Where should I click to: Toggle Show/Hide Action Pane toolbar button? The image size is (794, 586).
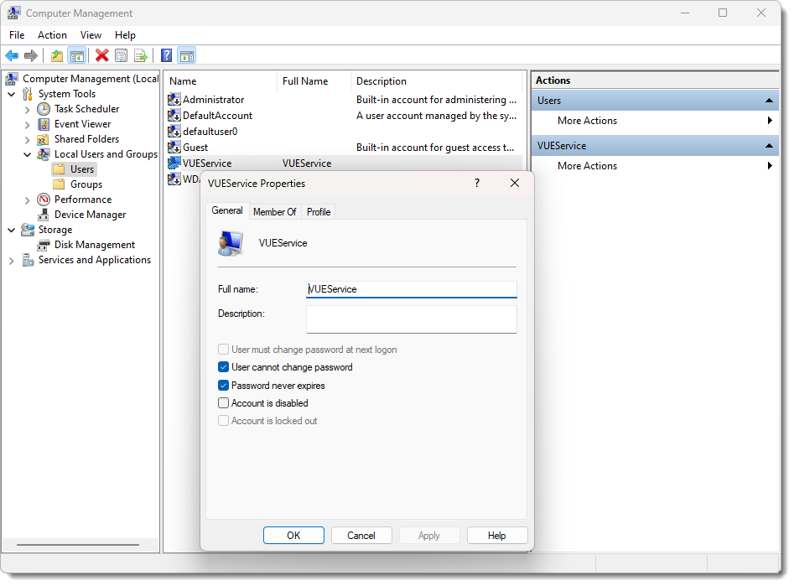click(186, 56)
